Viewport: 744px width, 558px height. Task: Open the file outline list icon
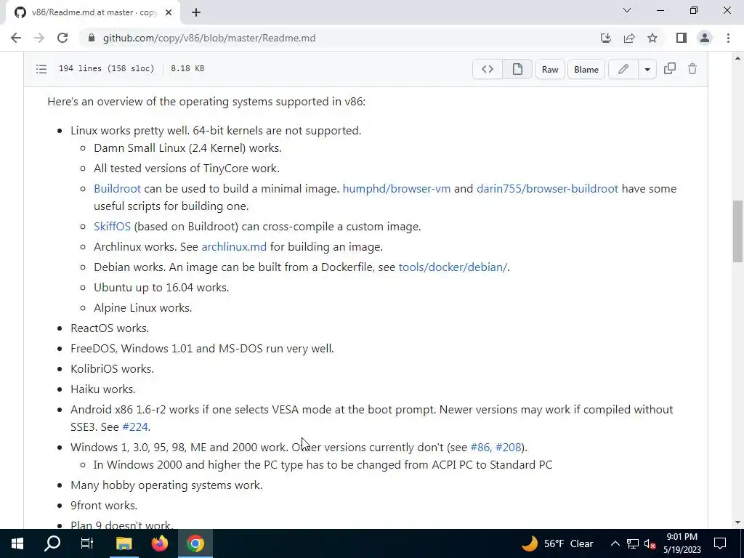[x=41, y=69]
